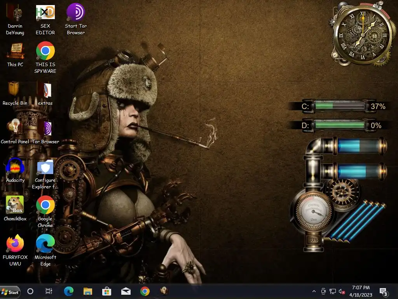
Task: Open Task View in the taskbar
Action: pos(49,291)
